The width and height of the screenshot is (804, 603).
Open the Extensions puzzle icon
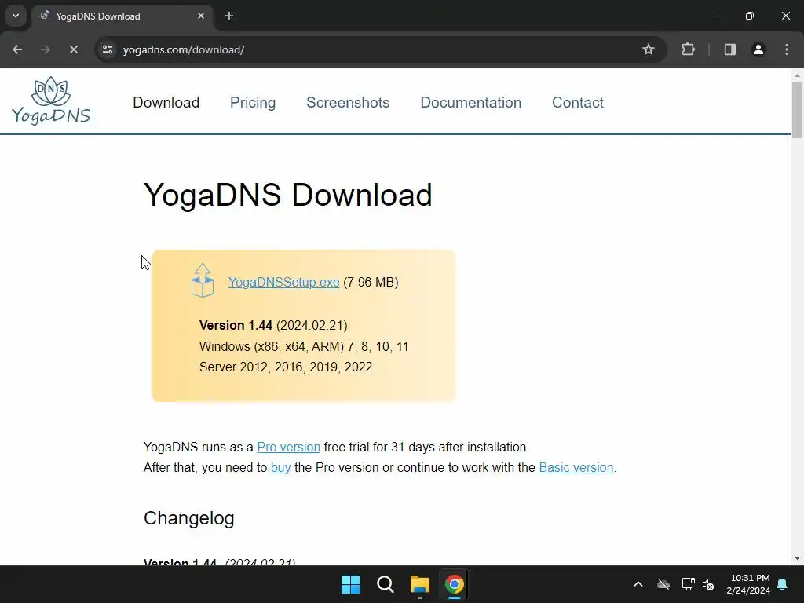click(688, 49)
